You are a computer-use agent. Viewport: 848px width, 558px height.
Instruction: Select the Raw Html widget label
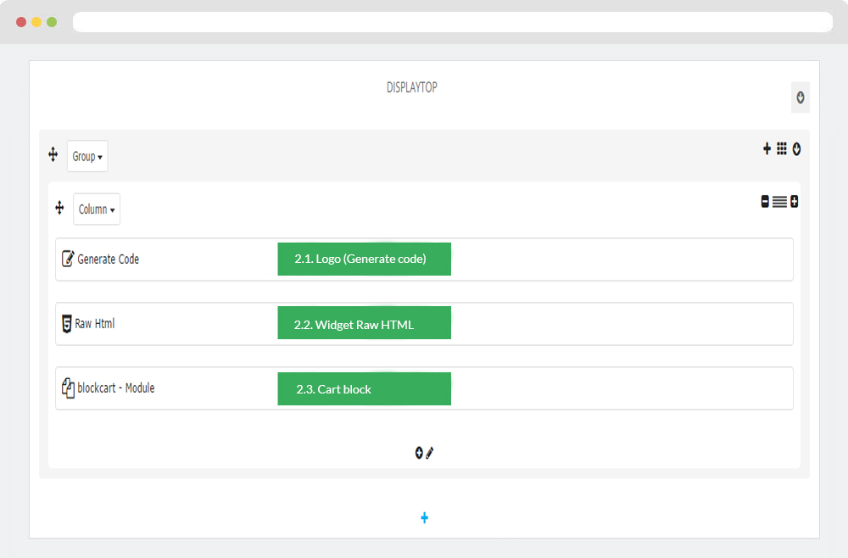coord(95,323)
